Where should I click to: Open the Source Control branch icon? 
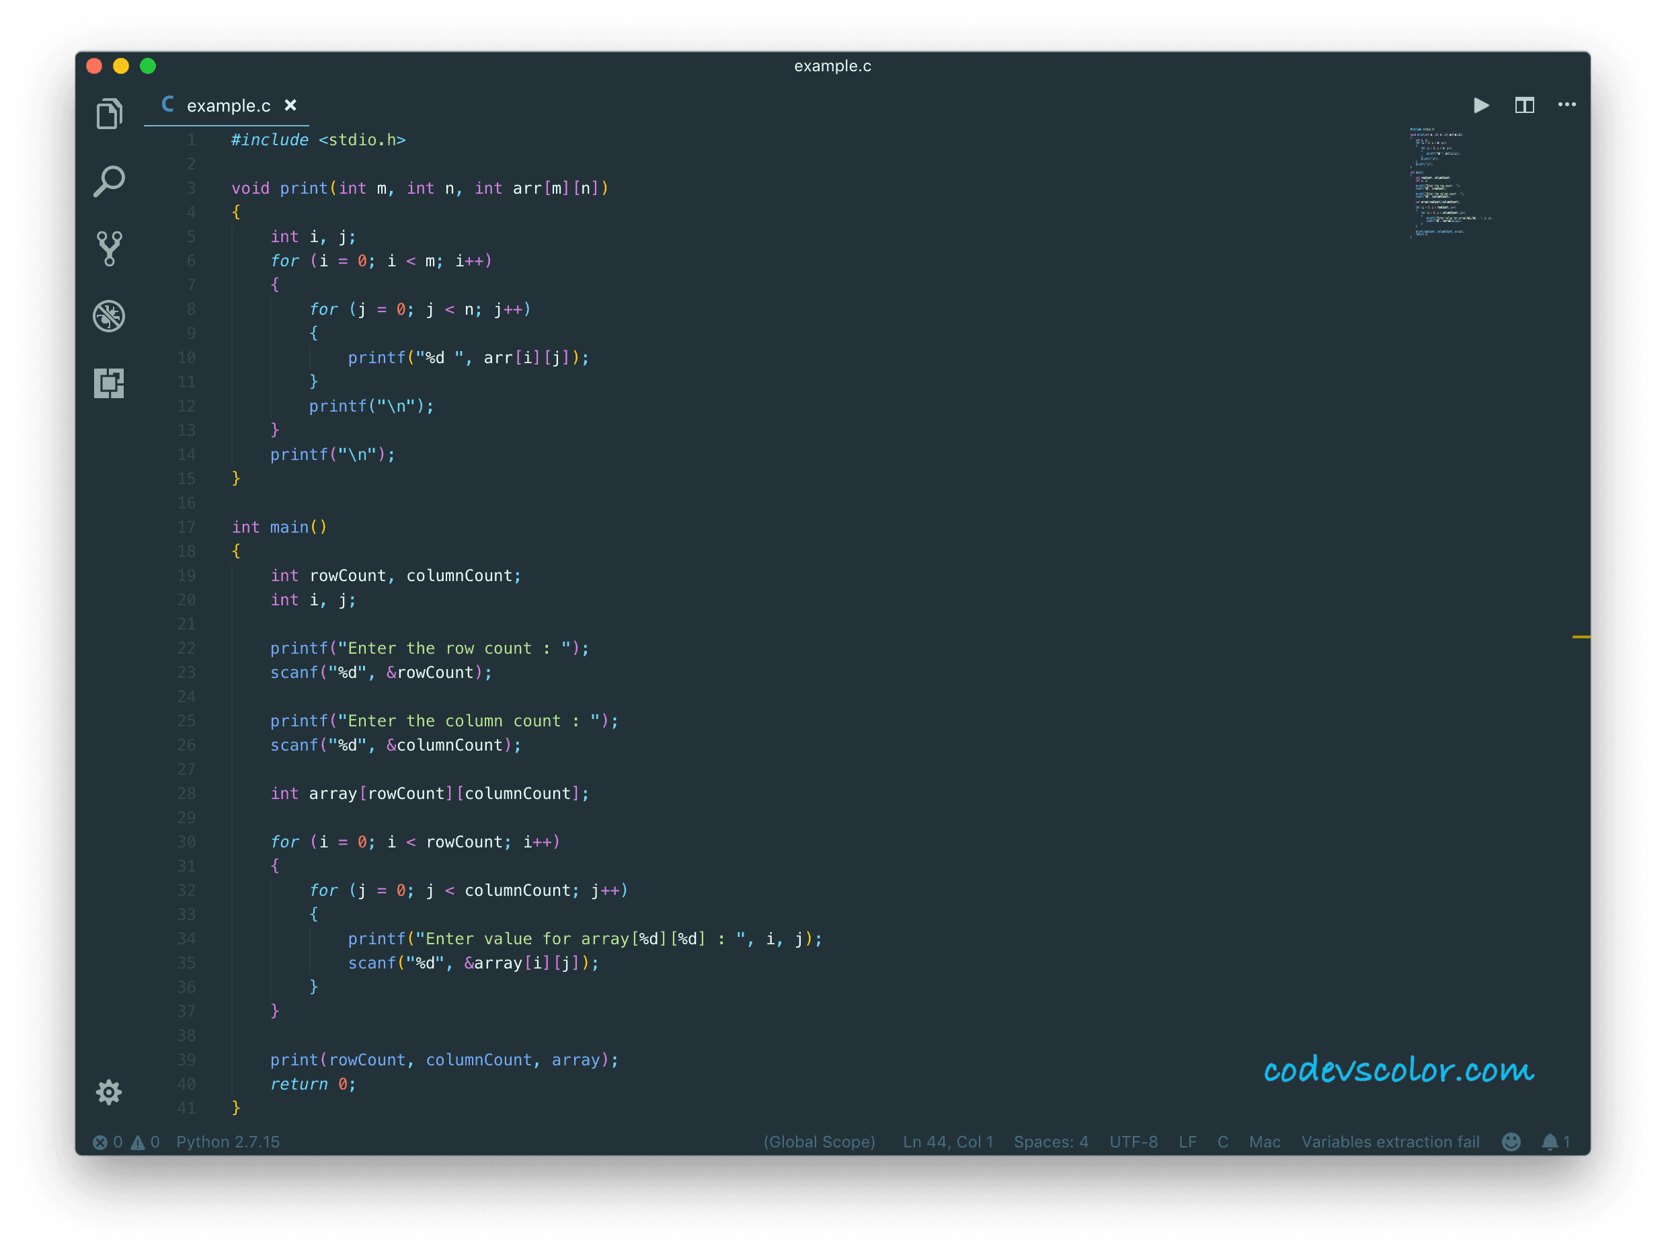(x=109, y=249)
